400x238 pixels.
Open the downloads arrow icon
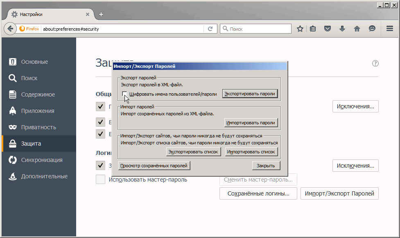(x=342, y=29)
